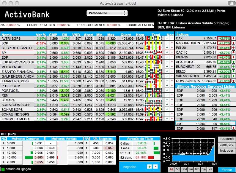The height and width of the screenshot is (173, 236).
Task: Select the E.SANTO FINANCIAL stock name
Action: pyautogui.click(x=18, y=72)
